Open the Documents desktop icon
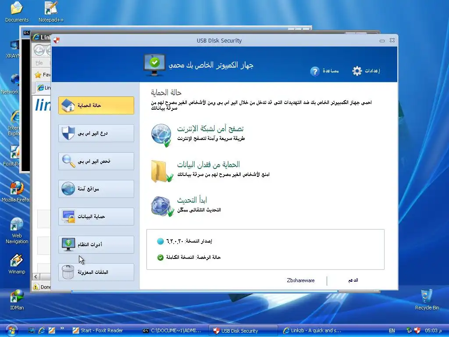 (17, 11)
